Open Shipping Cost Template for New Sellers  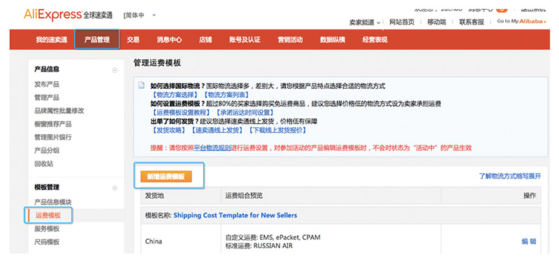coord(235,215)
